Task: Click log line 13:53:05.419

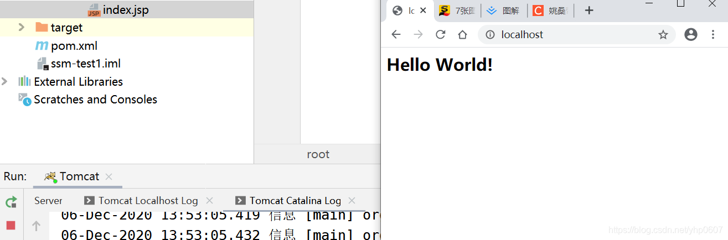Action: (221, 215)
